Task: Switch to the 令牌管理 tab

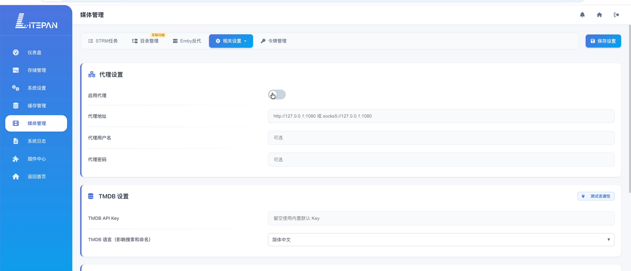Action: 274,41
